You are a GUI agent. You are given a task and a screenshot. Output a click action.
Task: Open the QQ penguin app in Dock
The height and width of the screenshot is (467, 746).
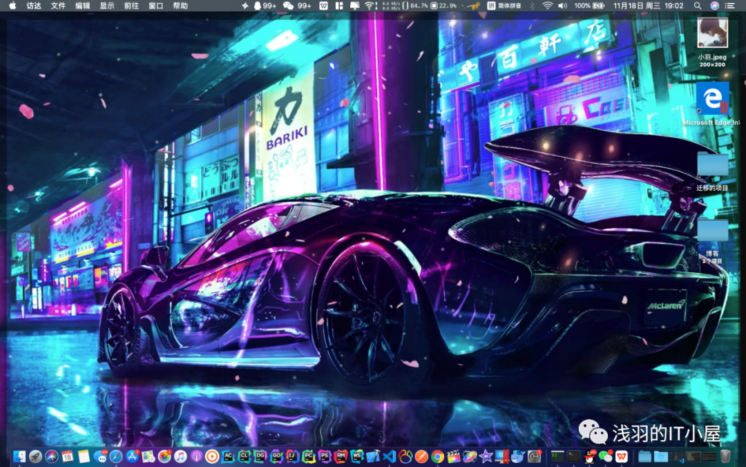590,457
